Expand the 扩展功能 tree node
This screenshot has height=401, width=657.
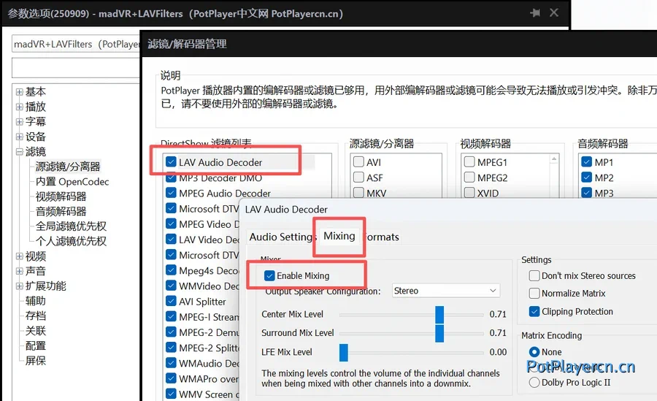click(19, 286)
